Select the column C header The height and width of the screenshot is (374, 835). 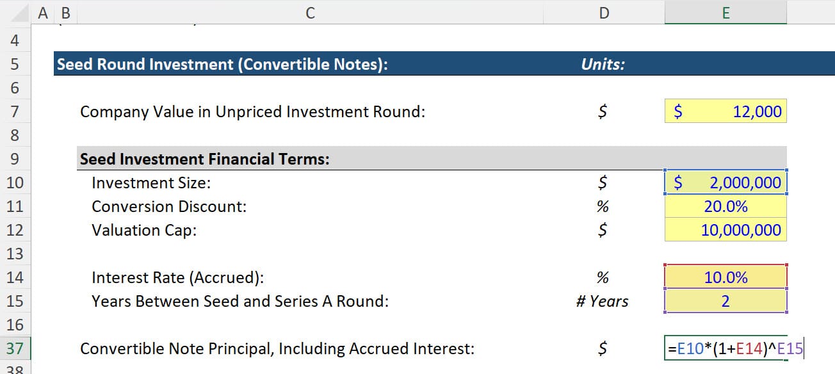tap(310, 12)
